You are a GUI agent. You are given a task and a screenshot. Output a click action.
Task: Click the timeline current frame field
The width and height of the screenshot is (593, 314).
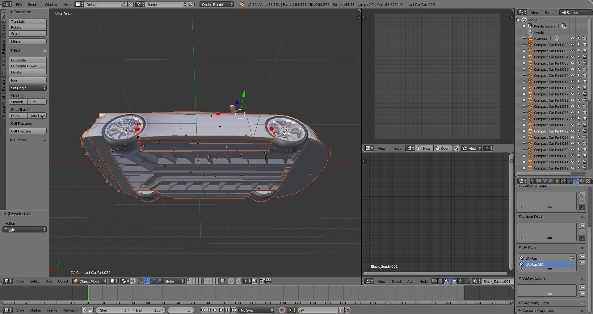(181, 310)
